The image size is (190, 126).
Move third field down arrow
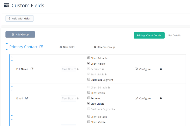[12, 119]
